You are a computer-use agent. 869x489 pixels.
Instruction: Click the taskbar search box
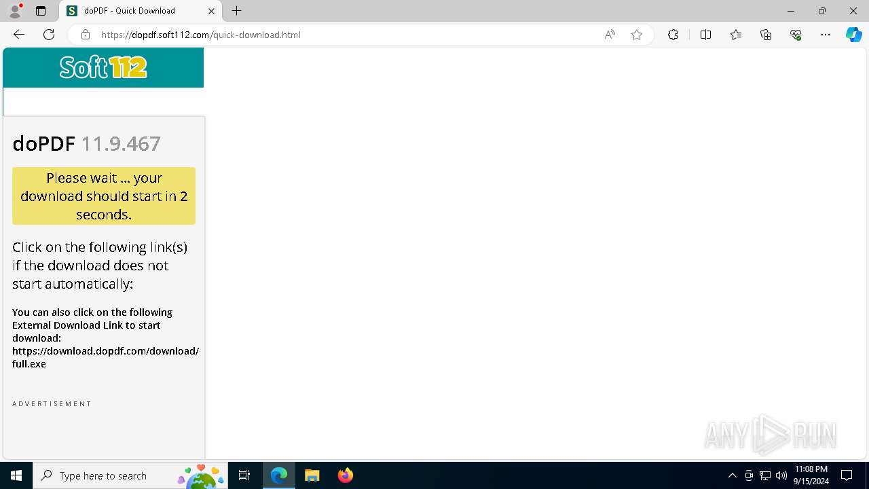[130, 475]
